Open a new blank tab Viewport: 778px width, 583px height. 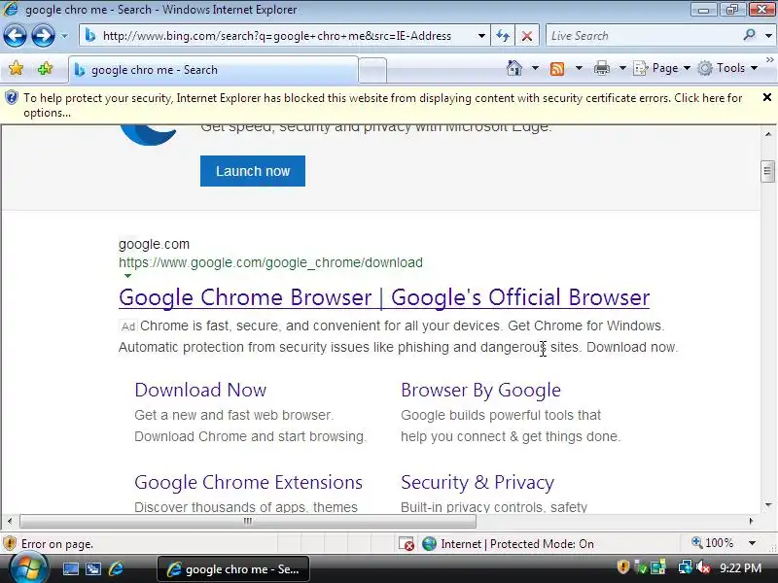(372, 70)
